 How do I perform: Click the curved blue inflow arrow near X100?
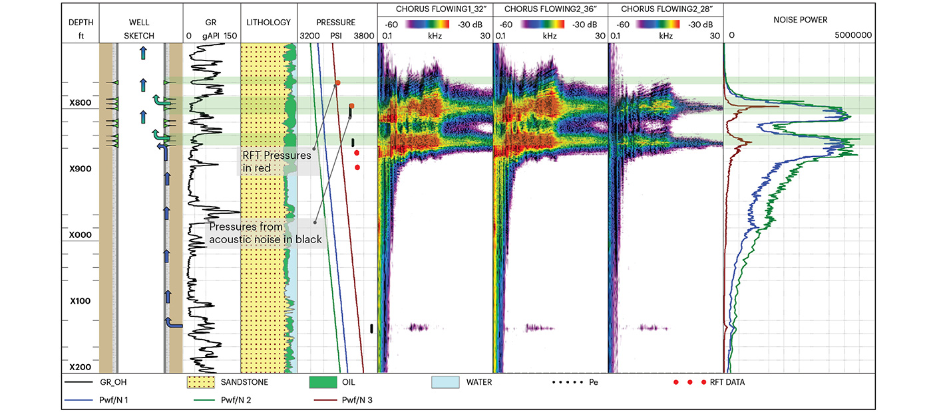(x=173, y=322)
